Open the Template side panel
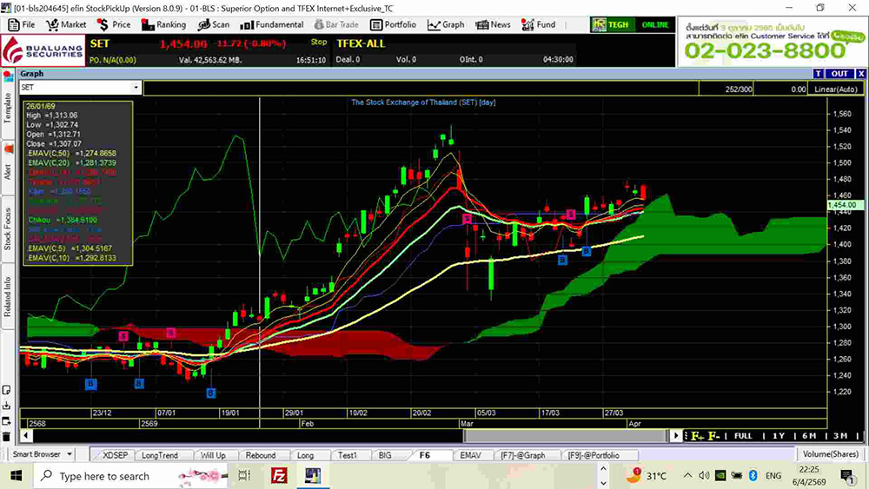This screenshot has height=489, width=869. 8,107
